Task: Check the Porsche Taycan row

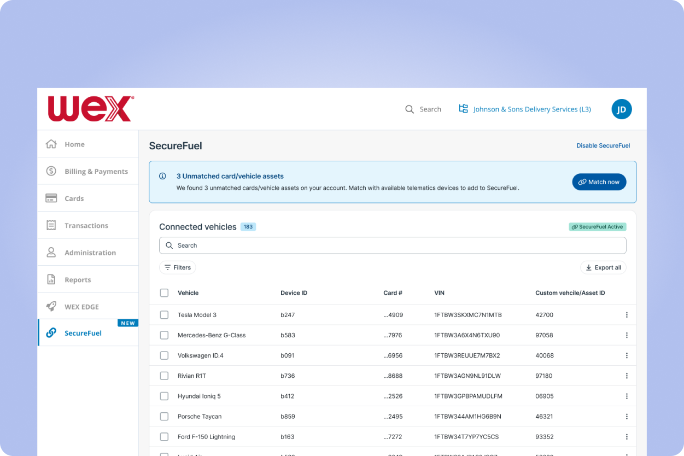Action: 164,416
